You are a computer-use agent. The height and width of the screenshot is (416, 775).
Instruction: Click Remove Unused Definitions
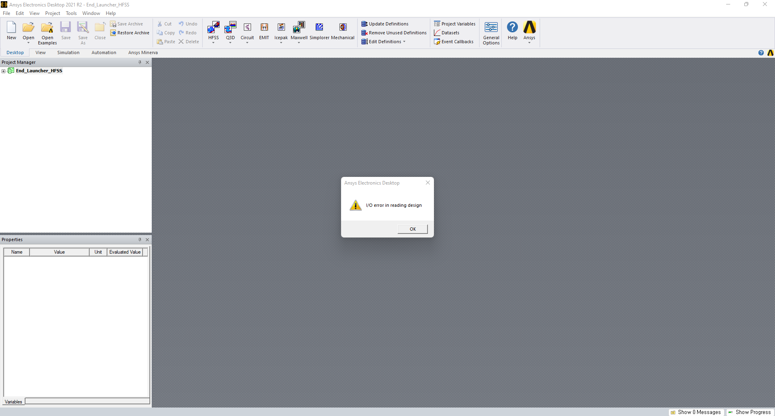[394, 33]
